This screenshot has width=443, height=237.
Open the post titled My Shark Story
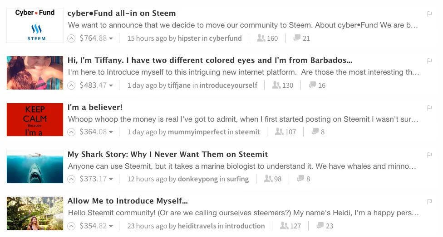[167, 154]
